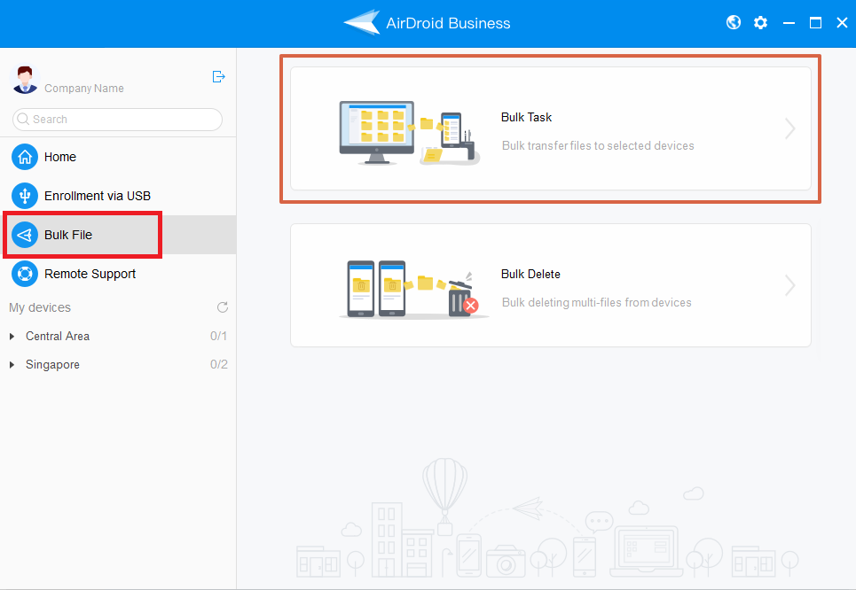This screenshot has height=590, width=856.
Task: Refresh the My devices list
Action: pyautogui.click(x=223, y=307)
